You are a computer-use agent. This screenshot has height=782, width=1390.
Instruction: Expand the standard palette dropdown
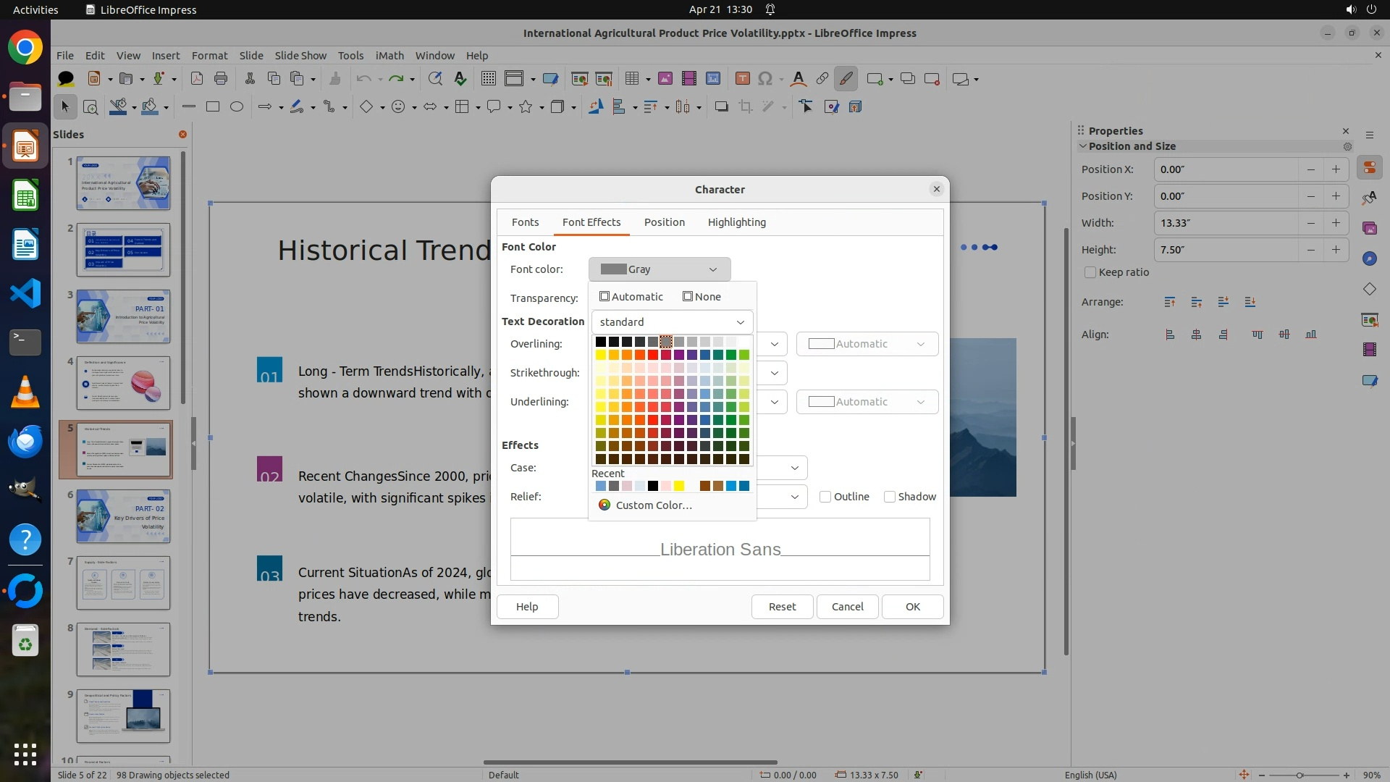pyautogui.click(x=671, y=322)
